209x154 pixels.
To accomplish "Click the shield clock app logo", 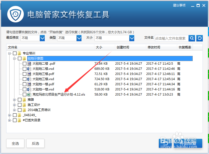I will (x=16, y=14).
